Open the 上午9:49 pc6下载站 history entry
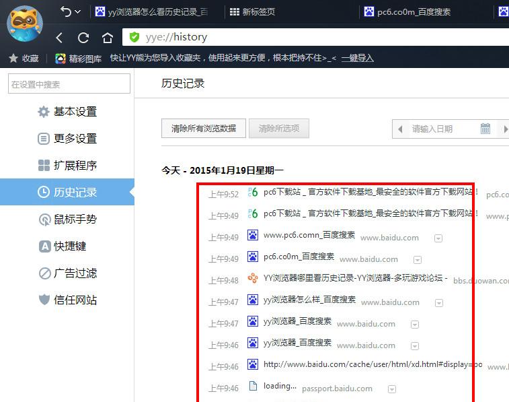 [370, 213]
